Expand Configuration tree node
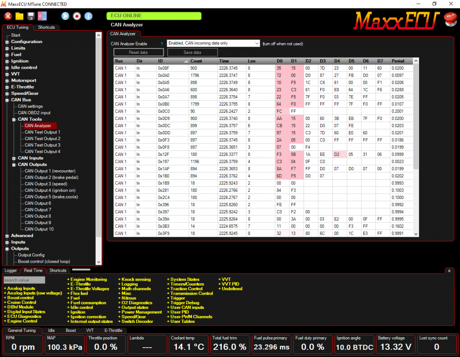 [x=7, y=42]
